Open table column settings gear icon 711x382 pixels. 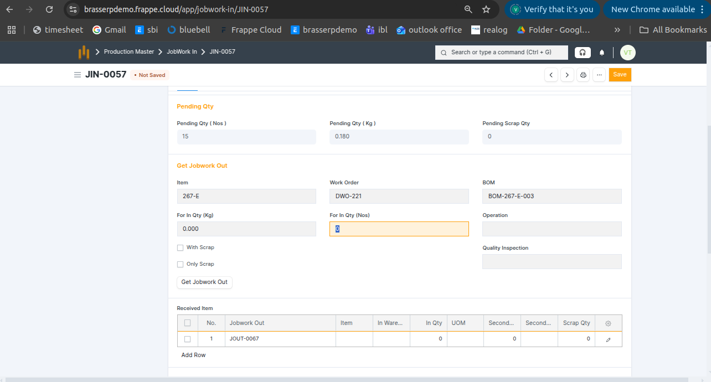tap(608, 323)
